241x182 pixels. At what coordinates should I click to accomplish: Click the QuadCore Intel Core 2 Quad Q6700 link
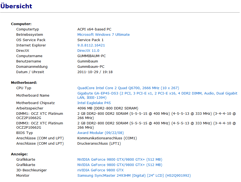pos(128,88)
